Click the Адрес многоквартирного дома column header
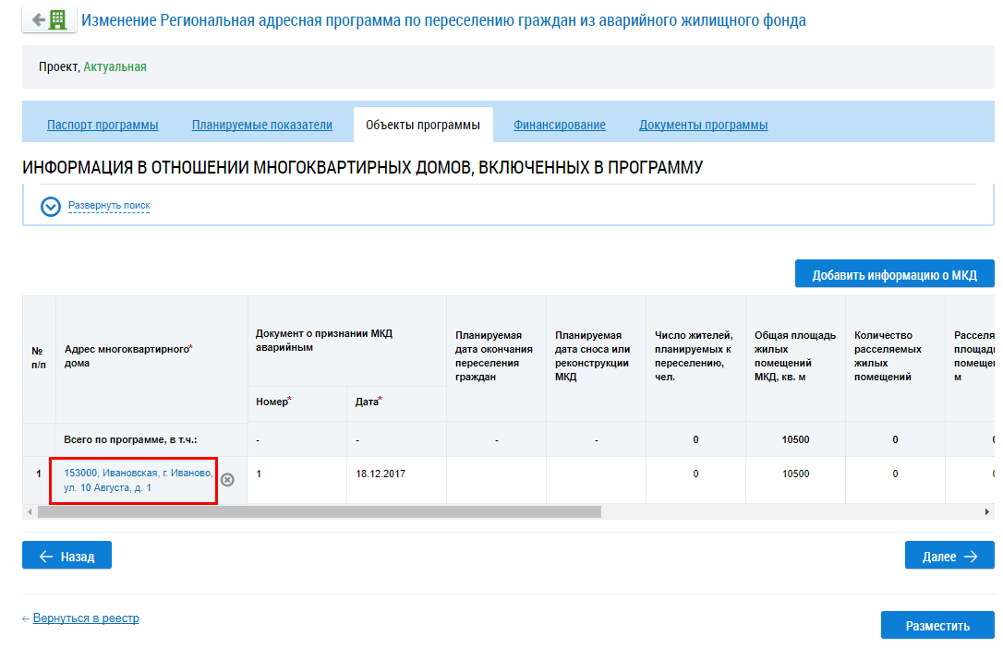The height and width of the screenshot is (648, 1003). pyautogui.click(x=151, y=358)
